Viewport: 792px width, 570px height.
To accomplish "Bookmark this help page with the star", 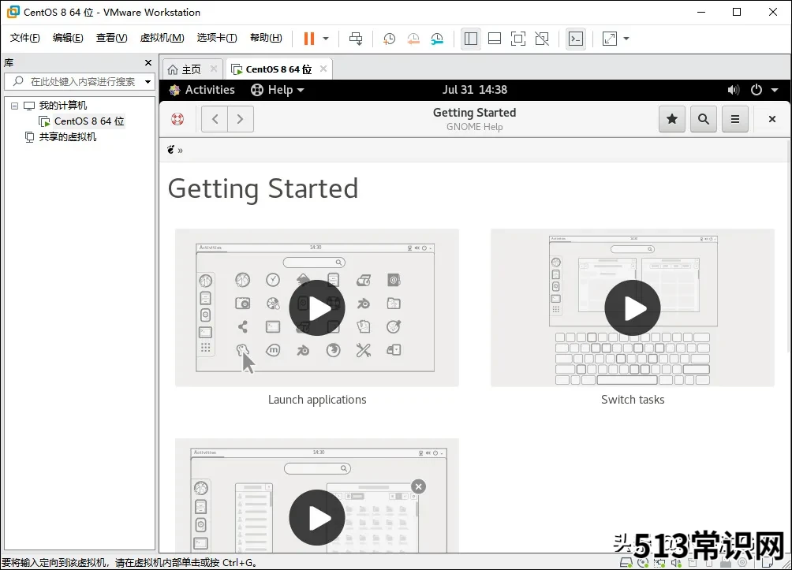I will coord(672,119).
